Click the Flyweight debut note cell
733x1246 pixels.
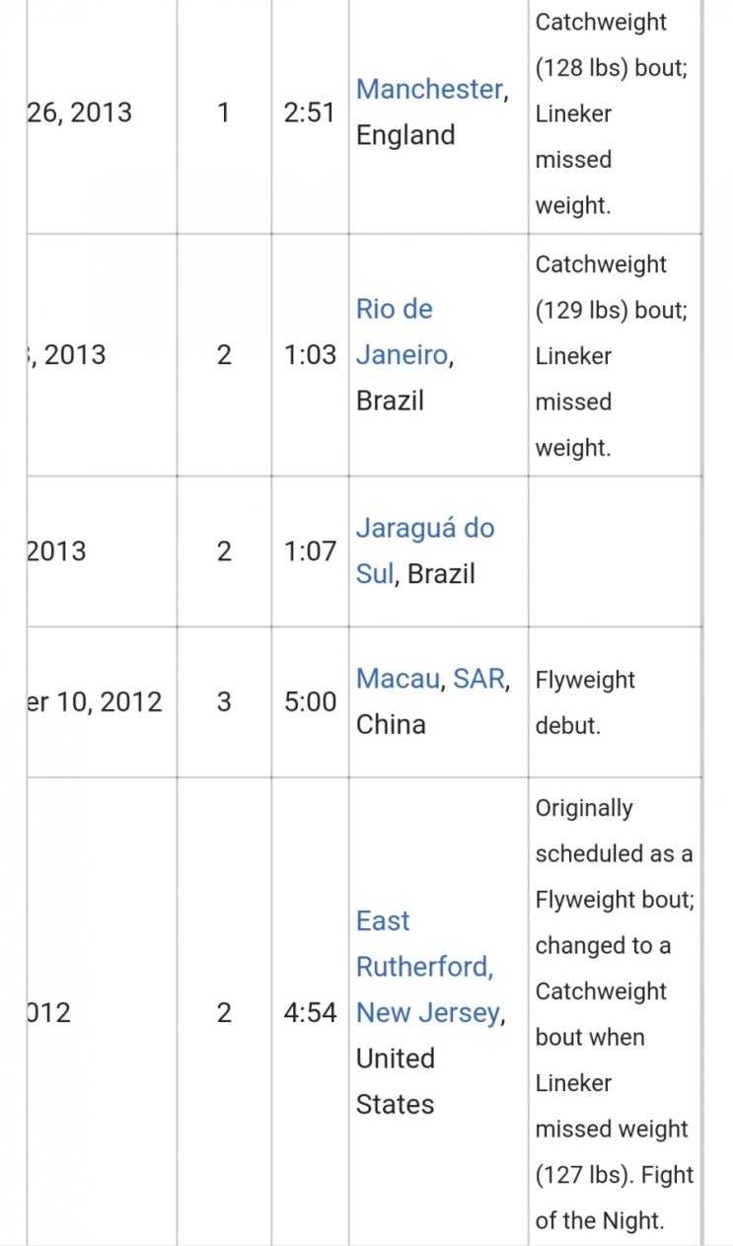click(615, 702)
